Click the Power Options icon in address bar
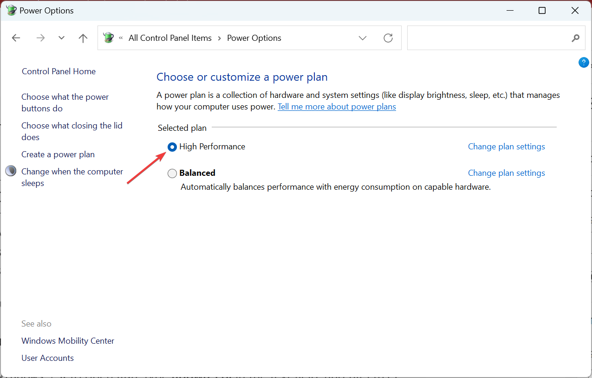 (x=109, y=38)
